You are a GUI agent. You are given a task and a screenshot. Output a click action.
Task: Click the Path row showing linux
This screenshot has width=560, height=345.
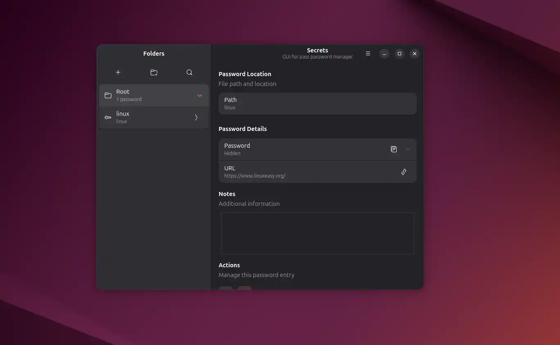[317, 104]
